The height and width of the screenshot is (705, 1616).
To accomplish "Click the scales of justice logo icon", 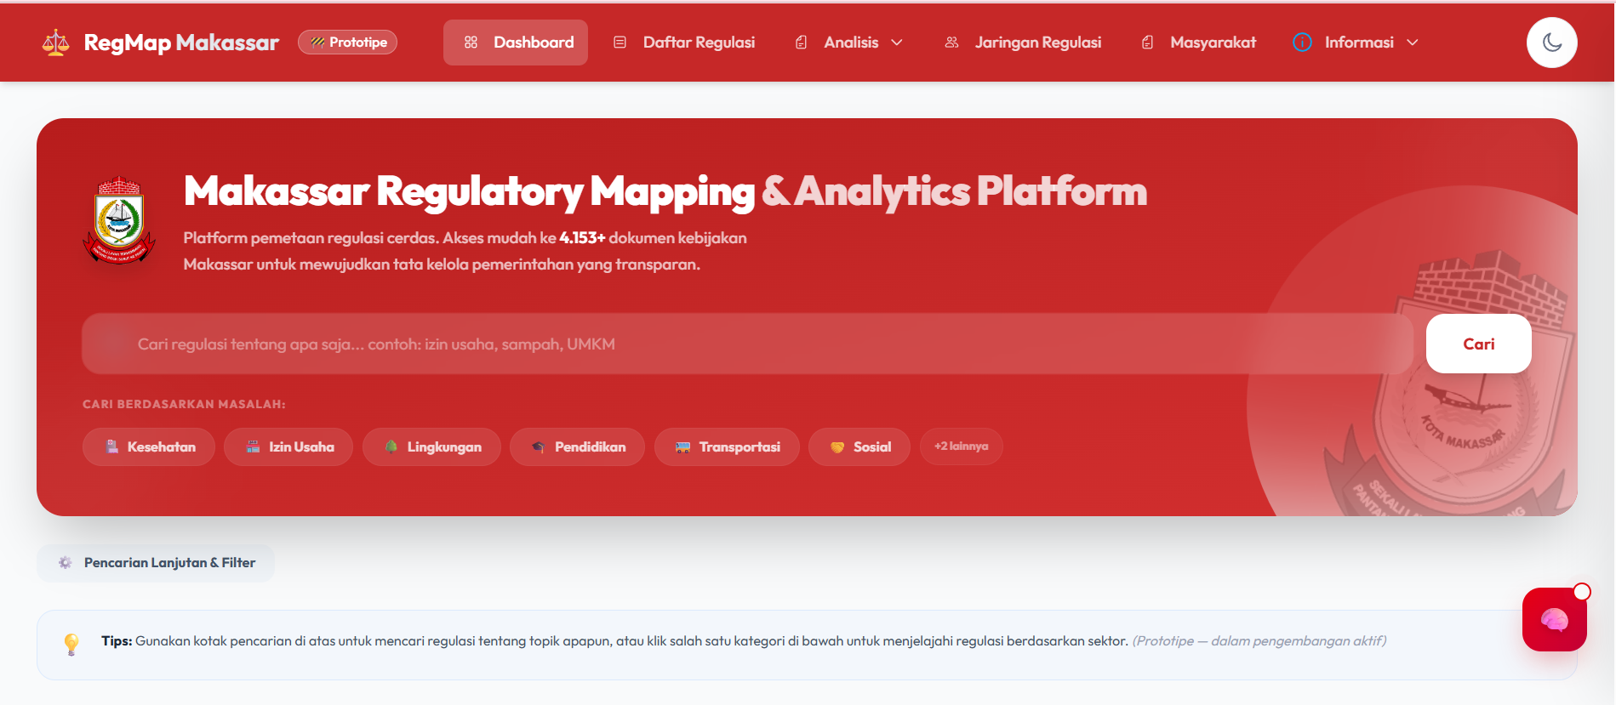I will click(x=56, y=43).
